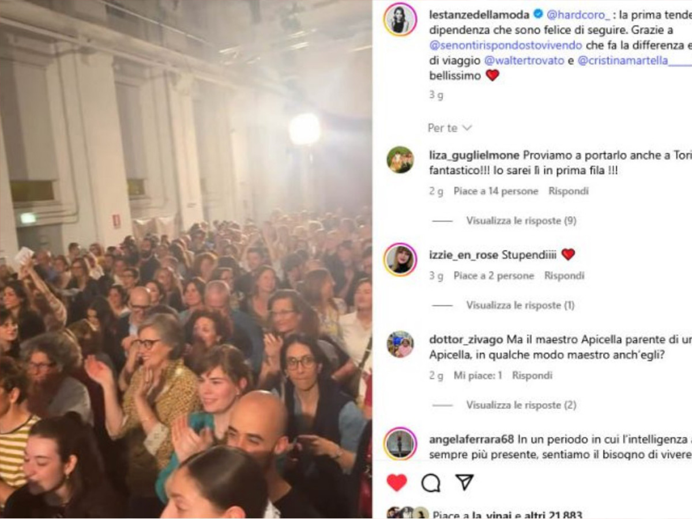Screen dimensions: 692x519
Task: Open dottor_zivago's profile avatar
Action: pyautogui.click(x=400, y=344)
